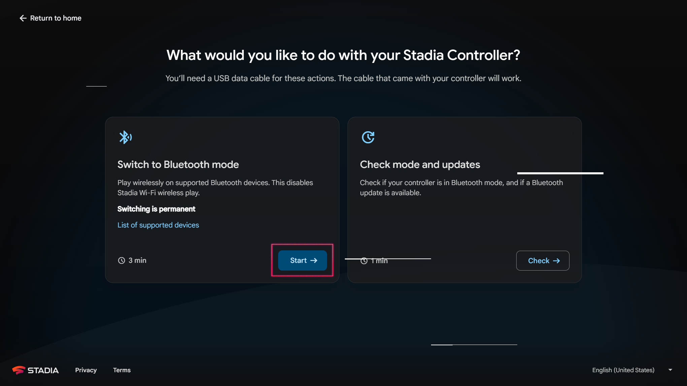Click the clock icon beside 1 min

tap(364, 261)
